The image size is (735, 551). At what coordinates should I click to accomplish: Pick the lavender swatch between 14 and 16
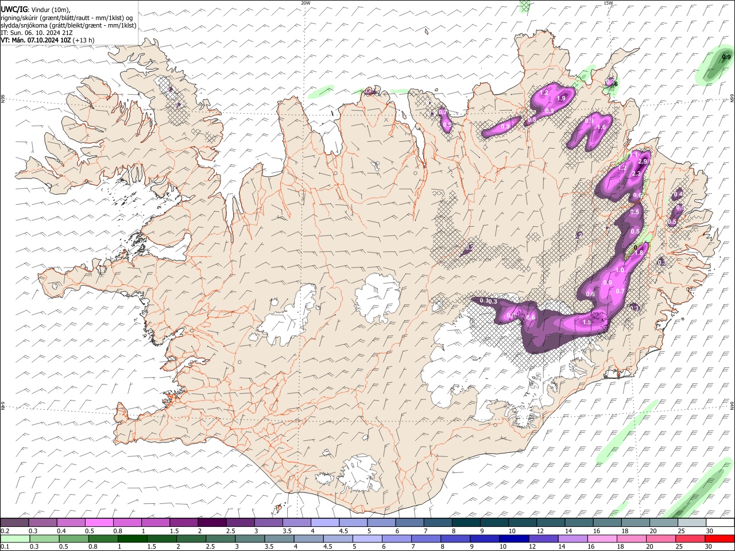[573, 538]
